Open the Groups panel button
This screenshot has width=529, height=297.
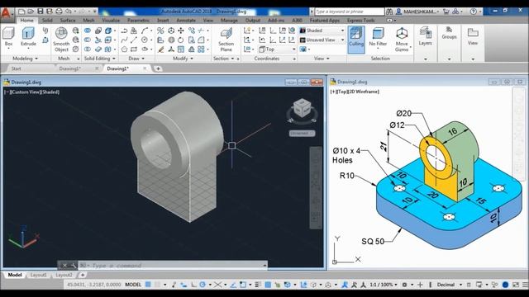click(x=449, y=33)
